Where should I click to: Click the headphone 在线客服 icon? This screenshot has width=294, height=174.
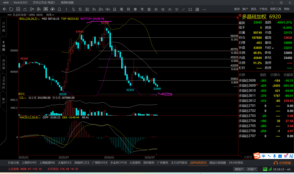(275, 163)
